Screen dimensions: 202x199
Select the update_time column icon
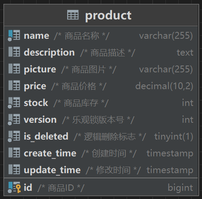coord(14,169)
